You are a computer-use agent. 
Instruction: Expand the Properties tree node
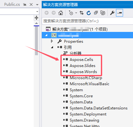(x=52, y=41)
